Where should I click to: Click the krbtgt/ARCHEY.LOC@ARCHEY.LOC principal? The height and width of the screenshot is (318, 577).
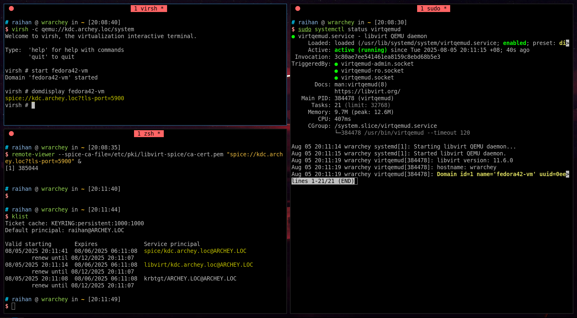point(190,279)
